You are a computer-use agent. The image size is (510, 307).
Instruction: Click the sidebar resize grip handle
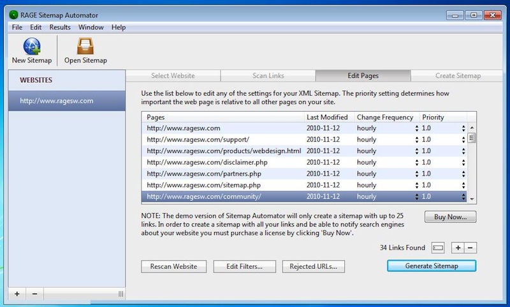[x=120, y=294]
